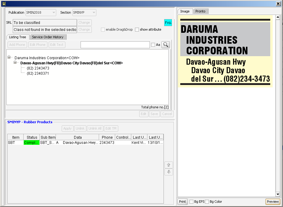Click the 2343473 phone cell in table
This screenshot has height=207, width=283.
pyautogui.click(x=107, y=143)
